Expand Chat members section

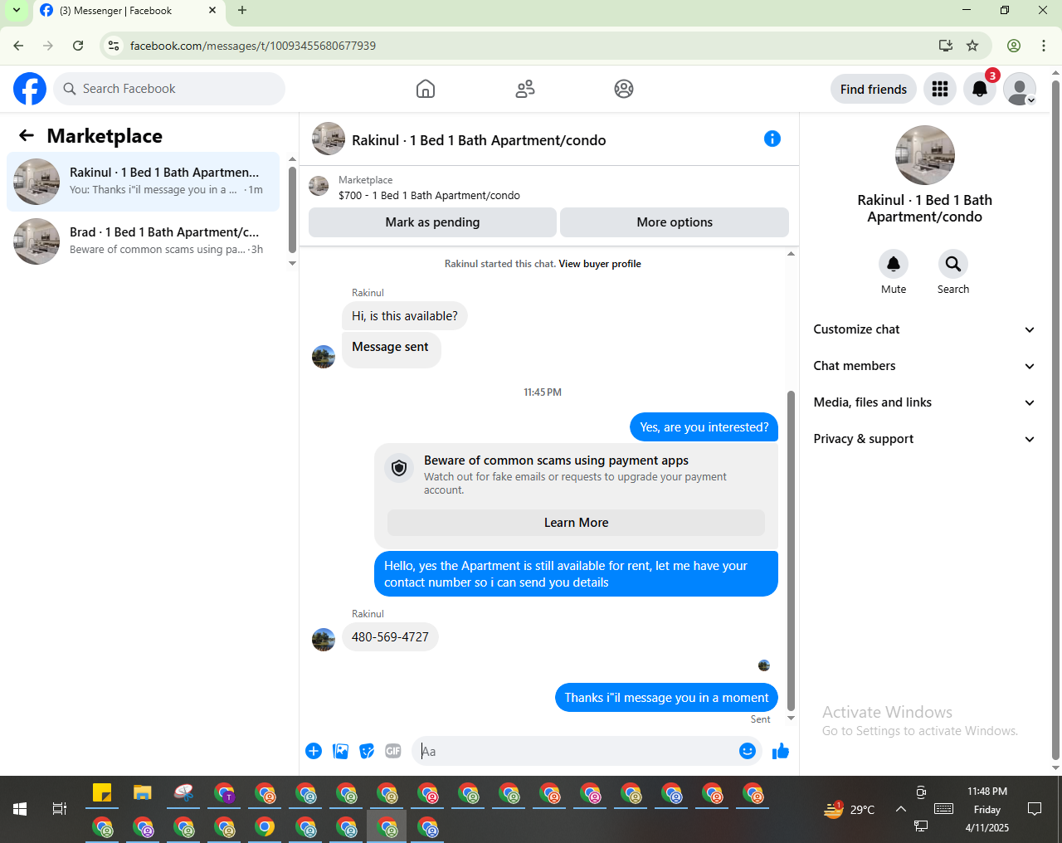(x=924, y=366)
